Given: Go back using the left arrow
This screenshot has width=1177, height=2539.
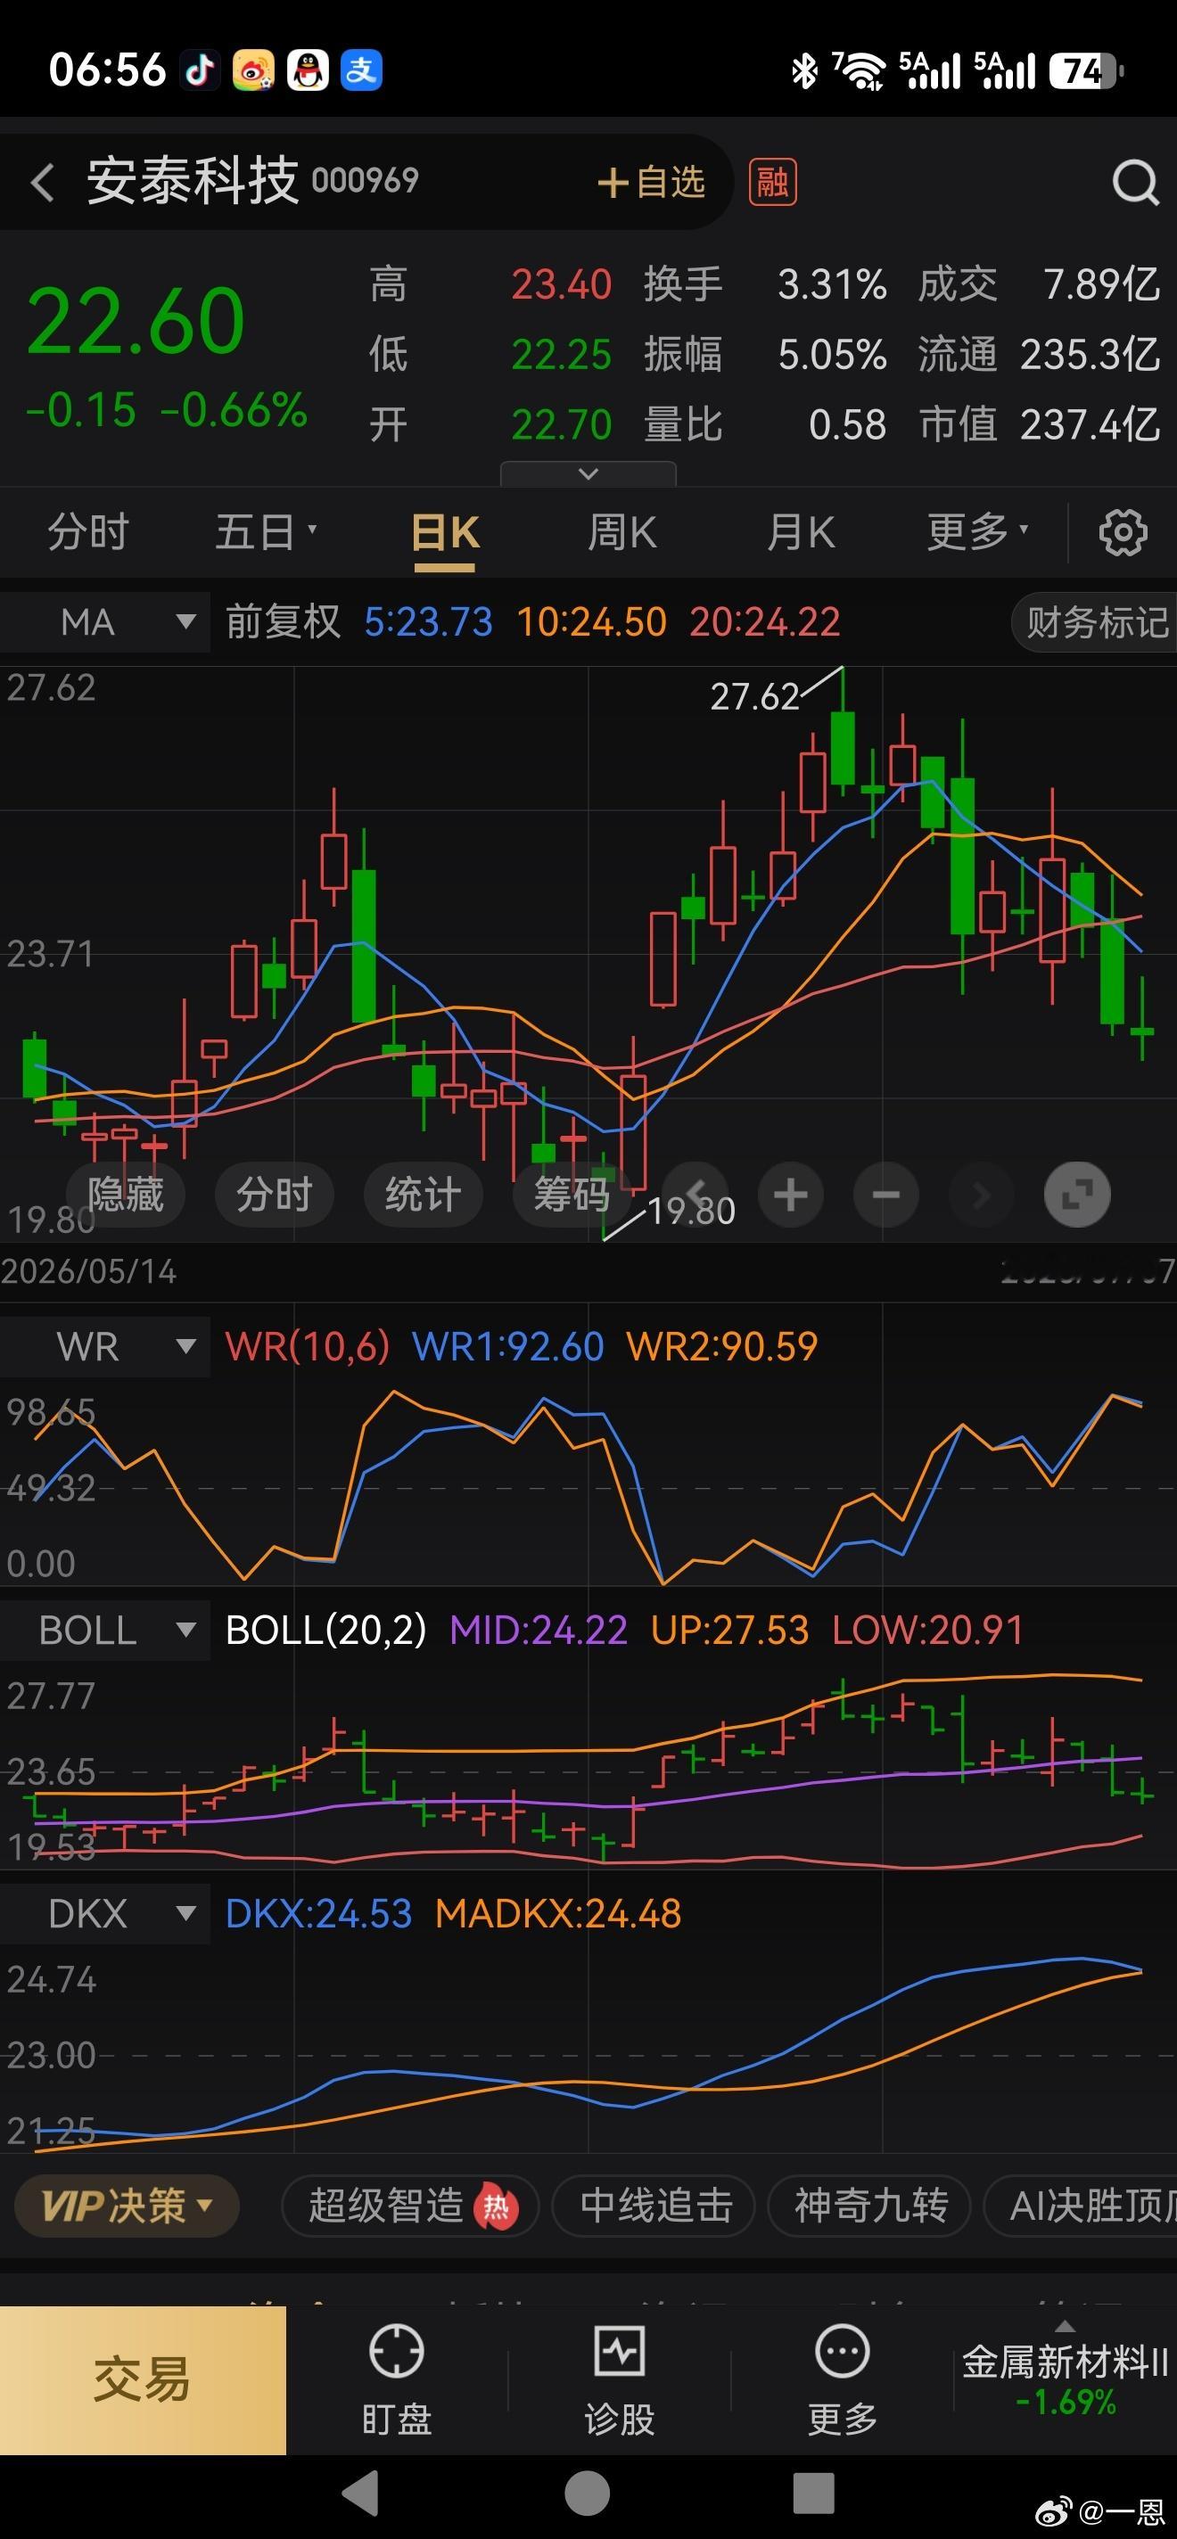Looking at the screenshot, I should [43, 183].
